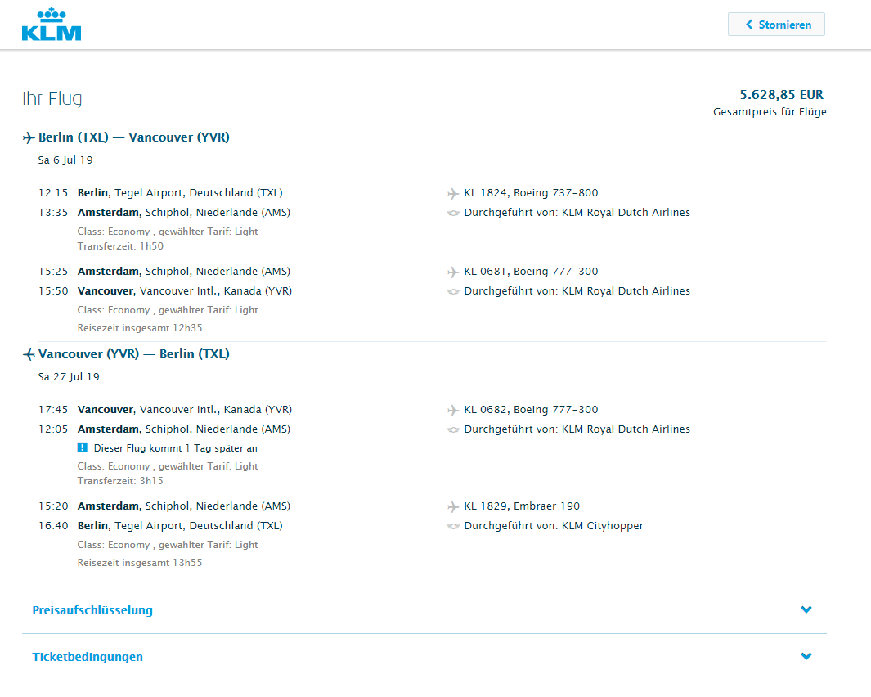The height and width of the screenshot is (697, 871).
Task: Open the Ticketbedingungen section title
Action: (88, 657)
